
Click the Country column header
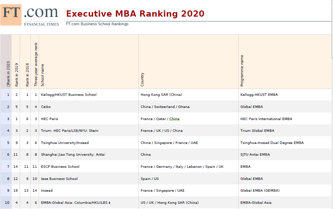tap(142, 79)
